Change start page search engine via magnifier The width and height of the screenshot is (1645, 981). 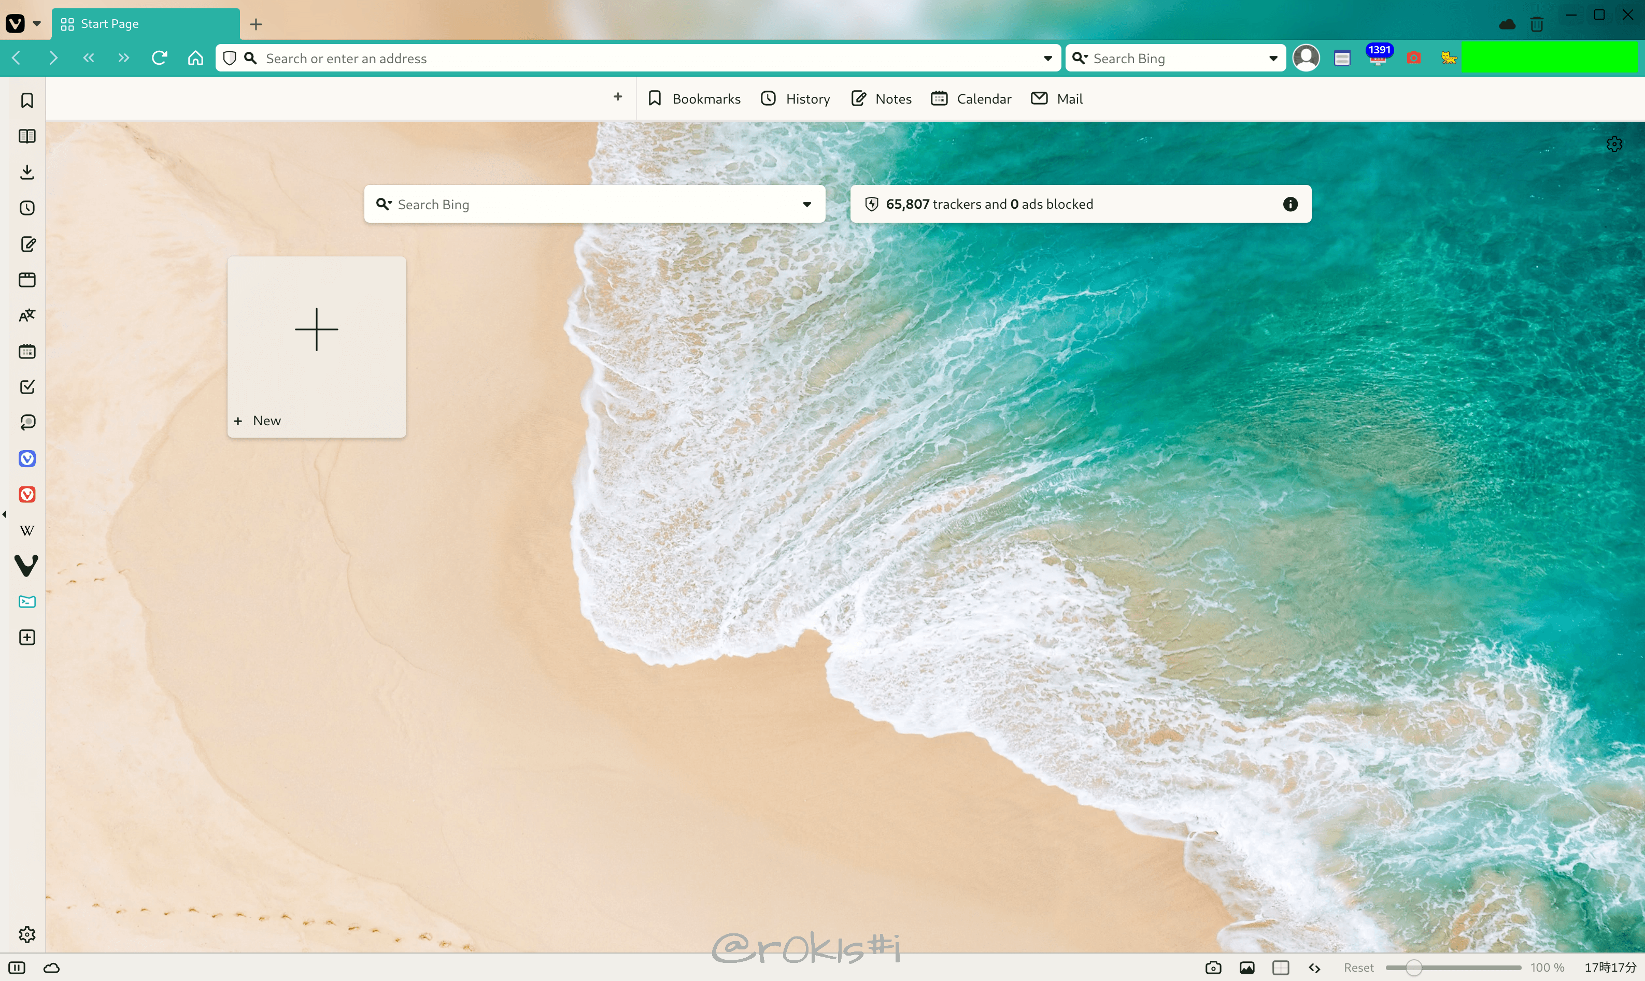(384, 204)
